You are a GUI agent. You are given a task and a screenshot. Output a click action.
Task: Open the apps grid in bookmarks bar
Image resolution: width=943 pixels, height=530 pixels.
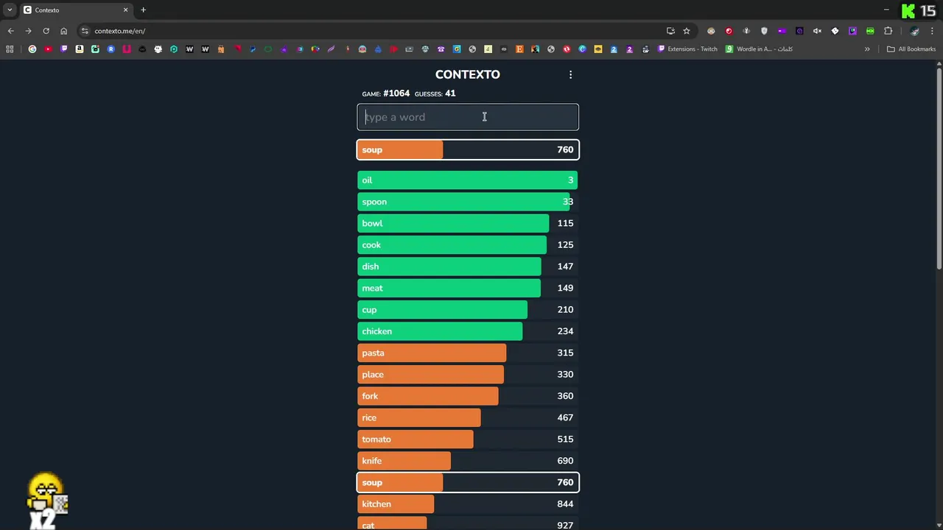click(10, 49)
